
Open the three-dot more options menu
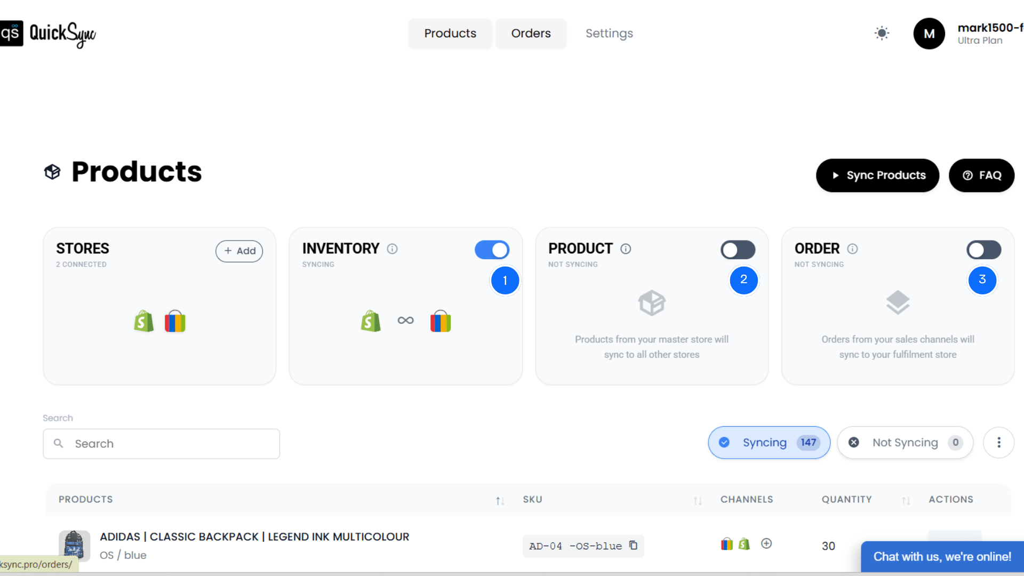tap(998, 442)
